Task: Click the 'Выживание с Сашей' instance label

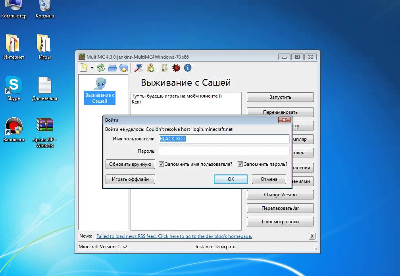Action: click(100, 98)
